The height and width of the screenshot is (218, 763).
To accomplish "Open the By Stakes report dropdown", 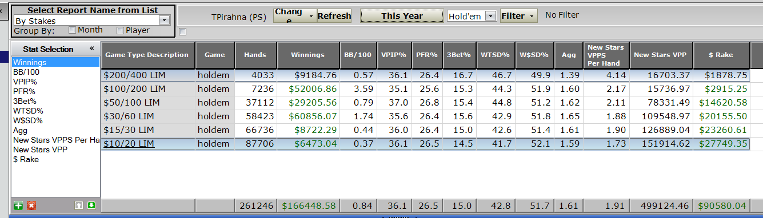I will coord(165,21).
